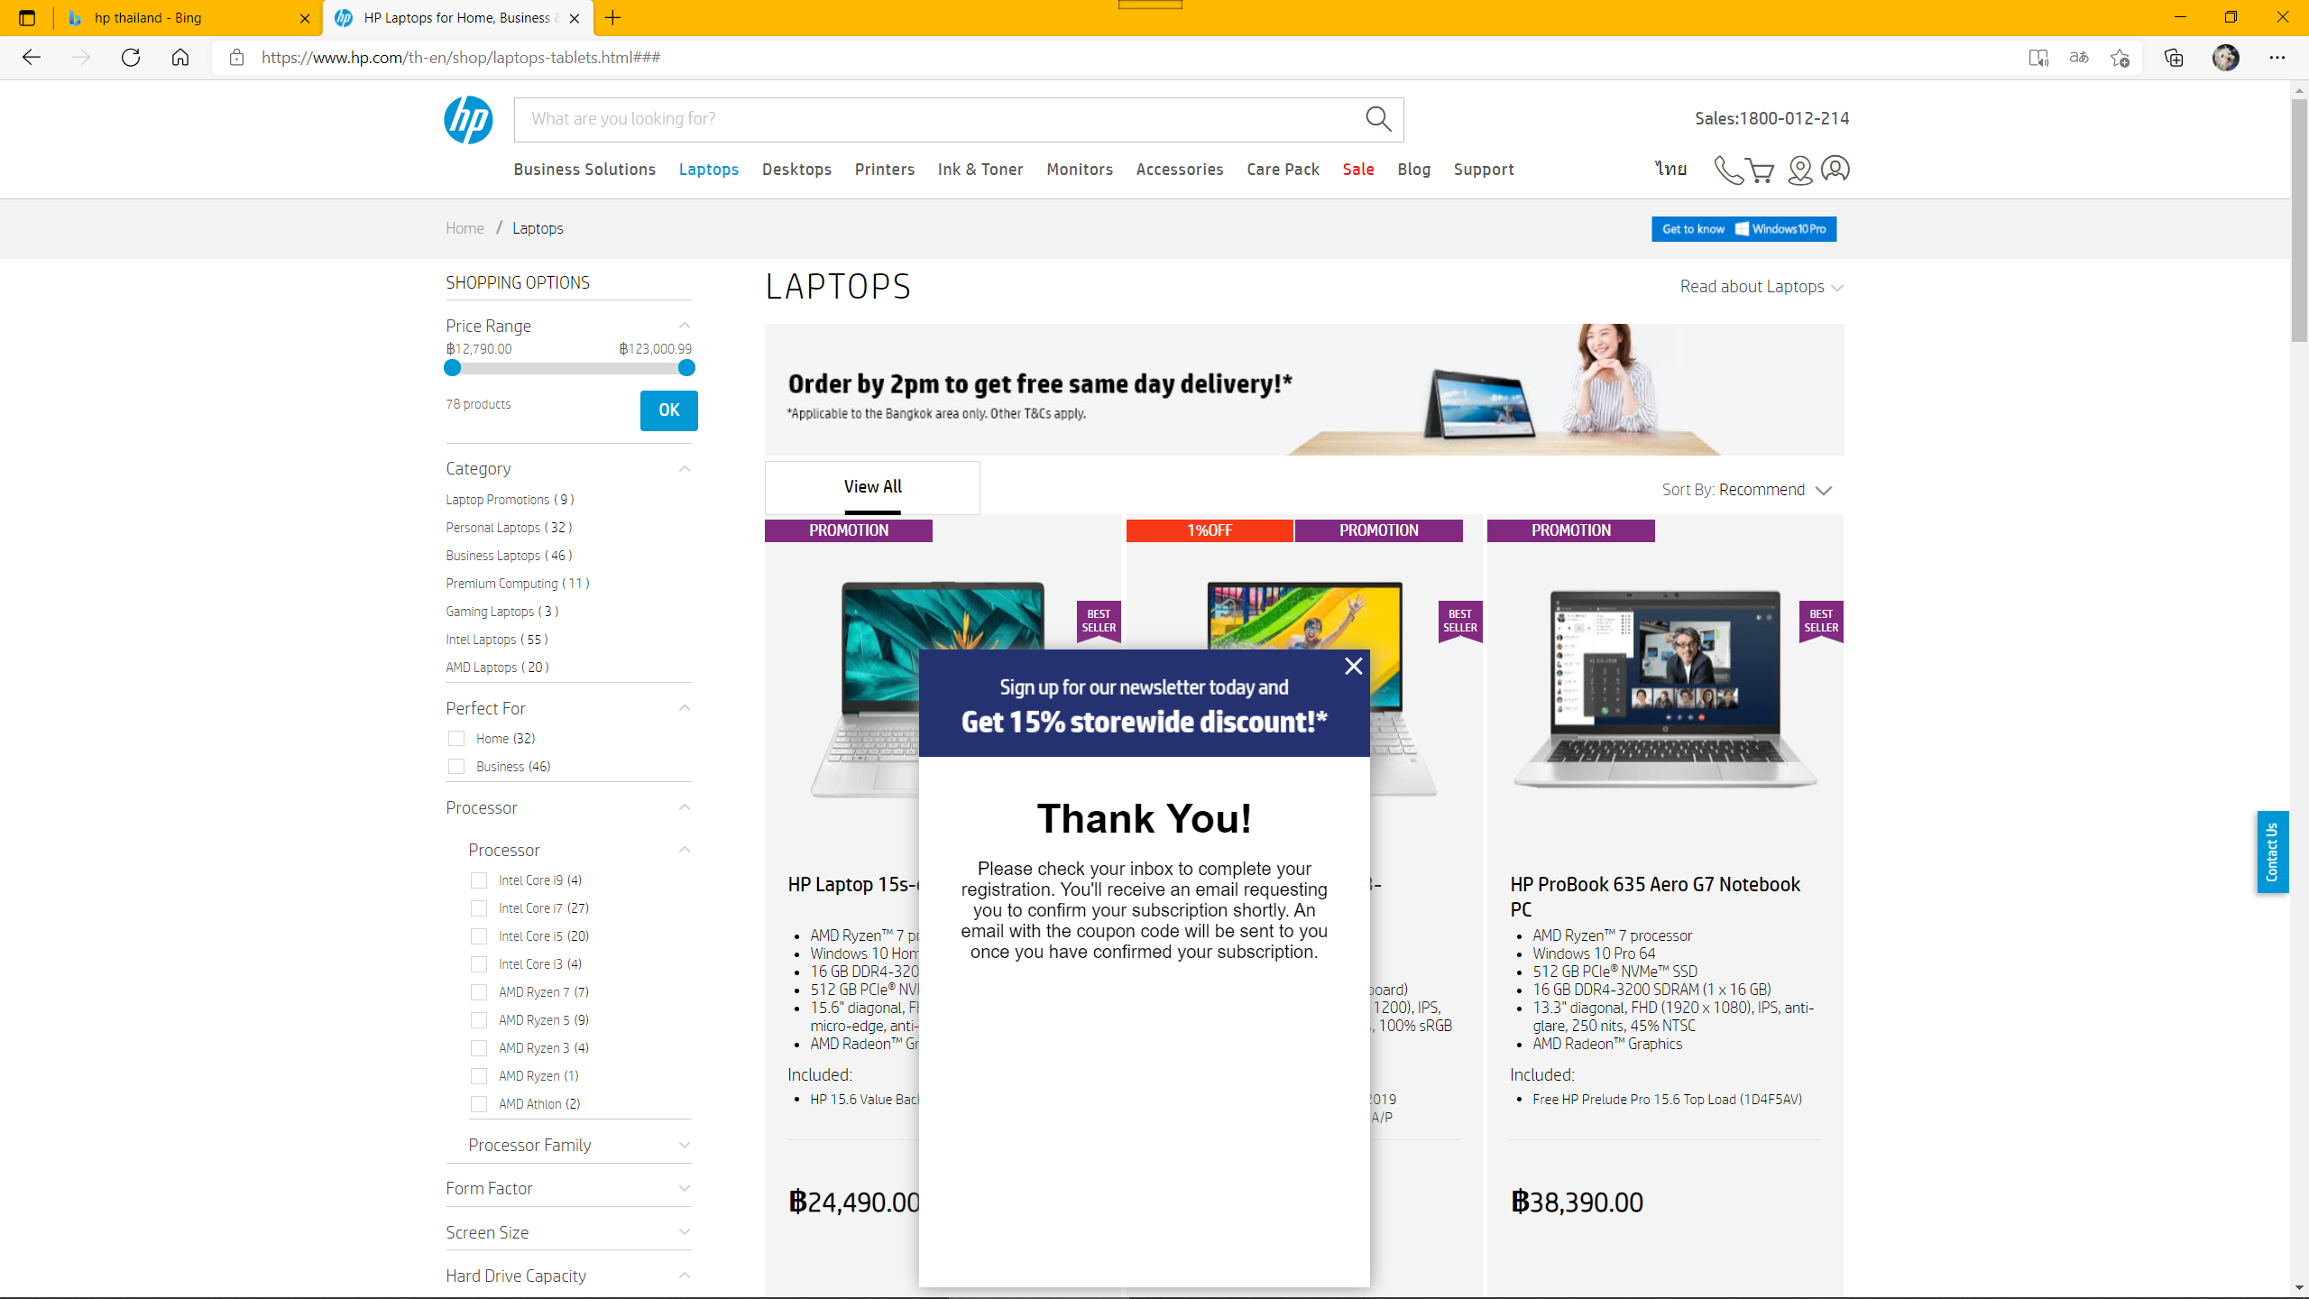
Task: Click the browser address bar URL
Action: point(461,58)
